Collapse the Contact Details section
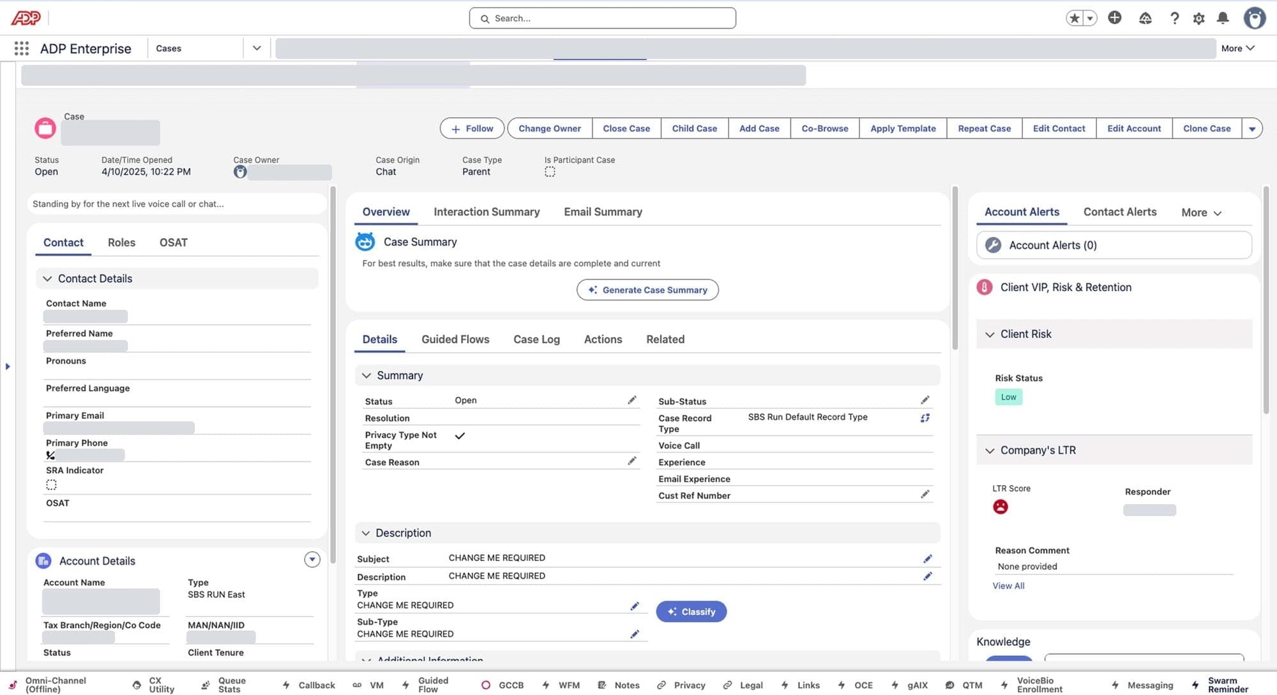This screenshot has width=1277, height=695. [47, 279]
